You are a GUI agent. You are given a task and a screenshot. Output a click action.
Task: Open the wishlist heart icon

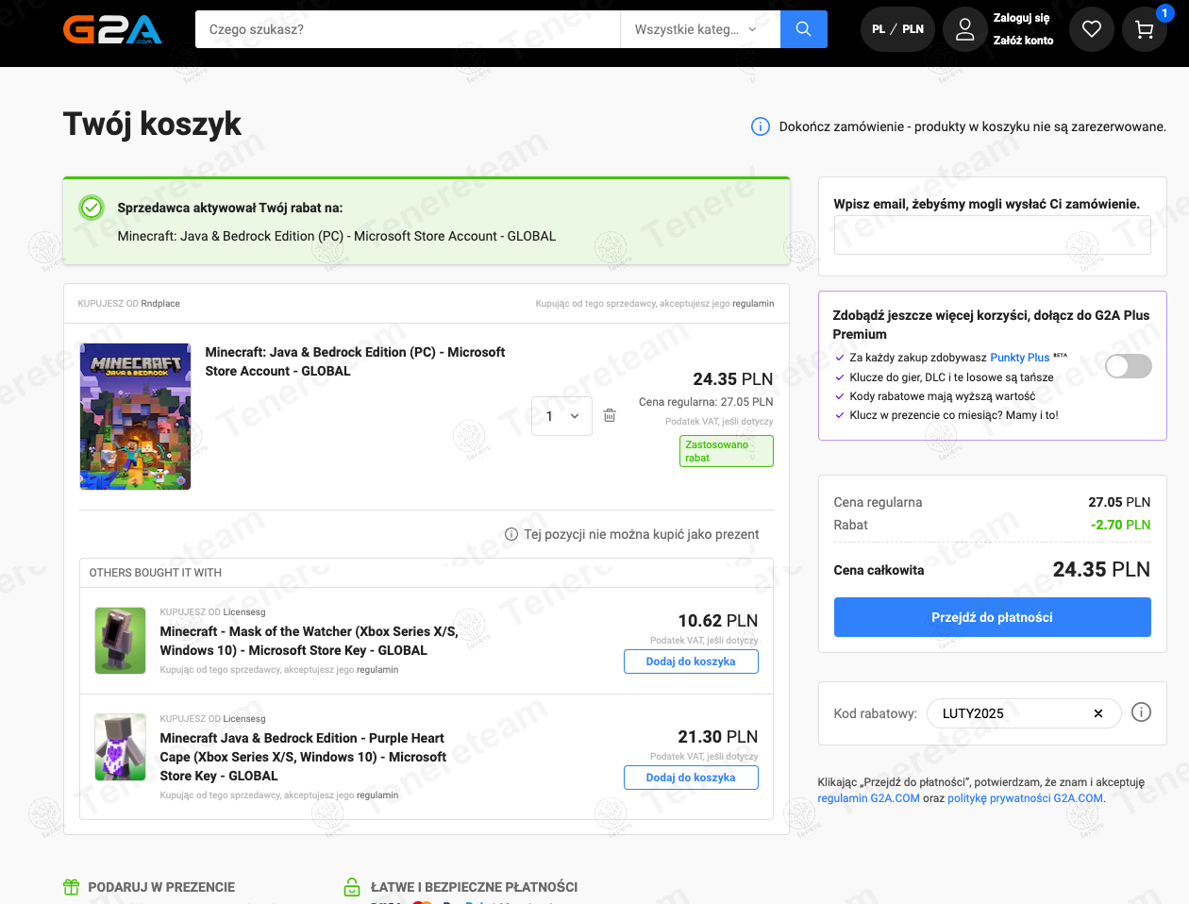[x=1091, y=29]
